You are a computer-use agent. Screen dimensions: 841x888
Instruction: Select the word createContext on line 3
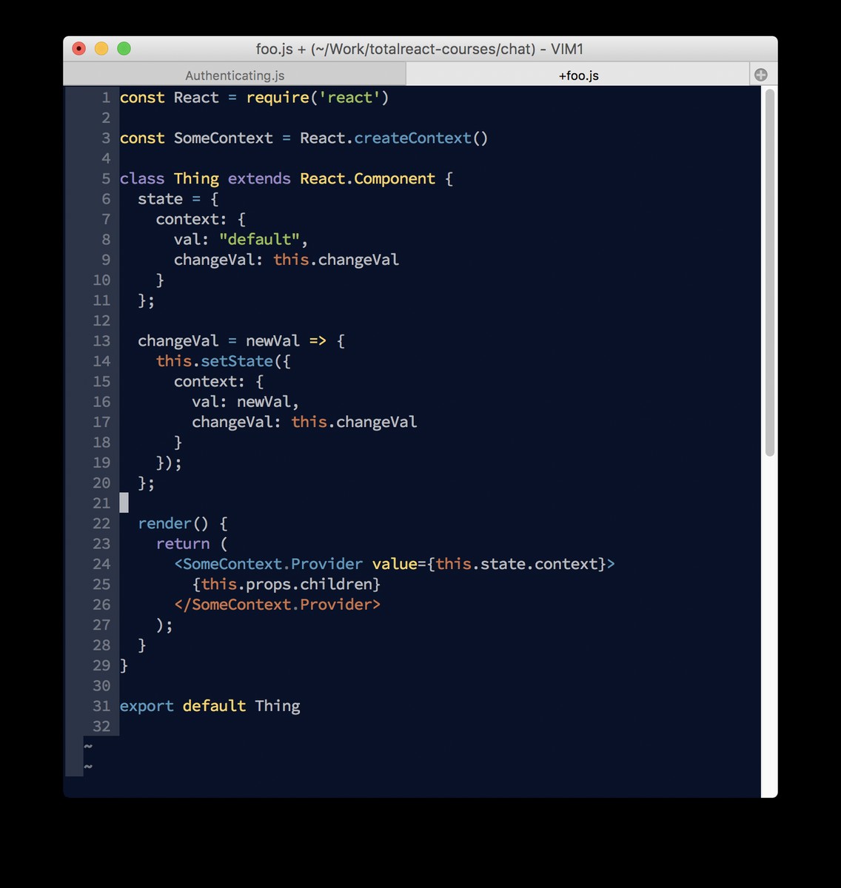[x=413, y=138]
